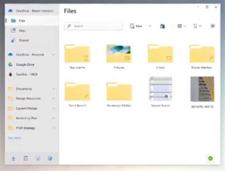Toggle the details pane icon in the toolbar
225x171 pixels.
(213, 26)
